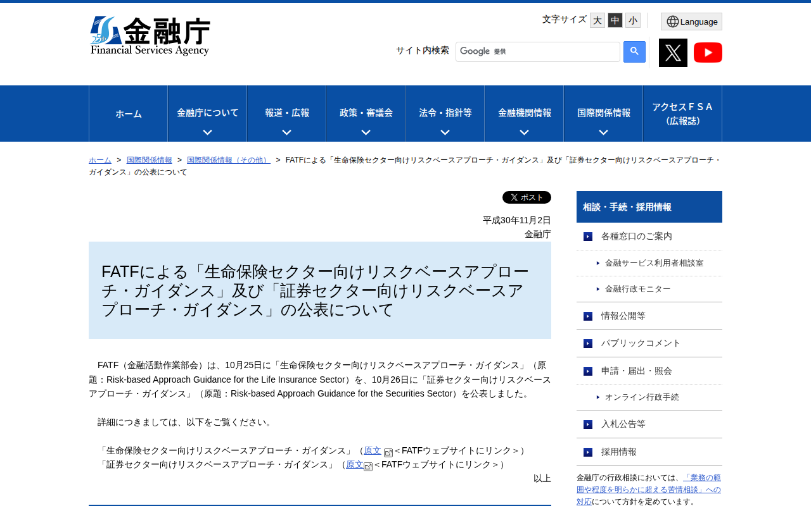Open the 金融サービス利用者相談室 sidebar link

click(x=653, y=262)
